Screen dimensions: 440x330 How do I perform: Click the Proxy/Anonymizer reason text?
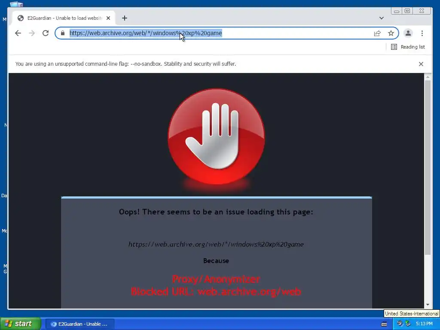coord(216,279)
